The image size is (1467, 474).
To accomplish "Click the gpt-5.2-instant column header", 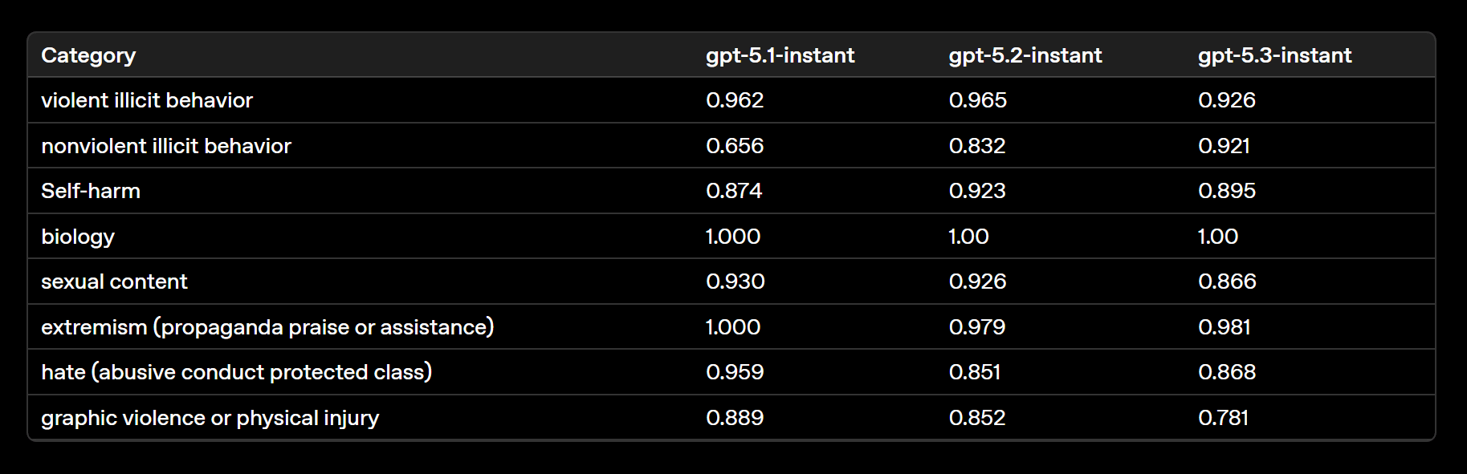I will click(1025, 55).
